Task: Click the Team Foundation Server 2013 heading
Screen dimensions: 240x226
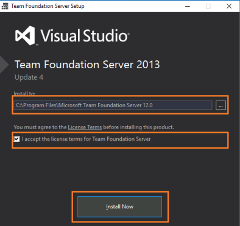Action: [x=87, y=65]
